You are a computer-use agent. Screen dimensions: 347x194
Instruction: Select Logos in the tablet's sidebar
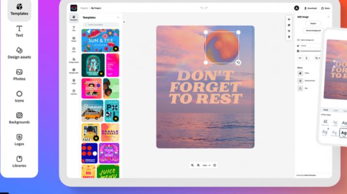coord(74,81)
